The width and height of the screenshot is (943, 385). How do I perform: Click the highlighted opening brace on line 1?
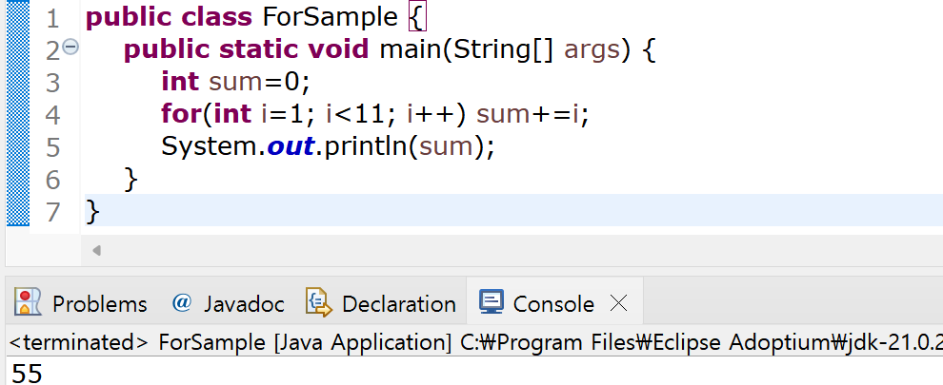pyautogui.click(x=417, y=18)
